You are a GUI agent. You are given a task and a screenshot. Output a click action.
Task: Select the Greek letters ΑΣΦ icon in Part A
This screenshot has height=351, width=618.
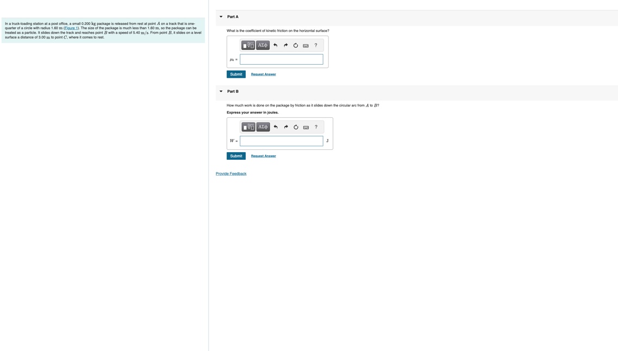(x=262, y=45)
